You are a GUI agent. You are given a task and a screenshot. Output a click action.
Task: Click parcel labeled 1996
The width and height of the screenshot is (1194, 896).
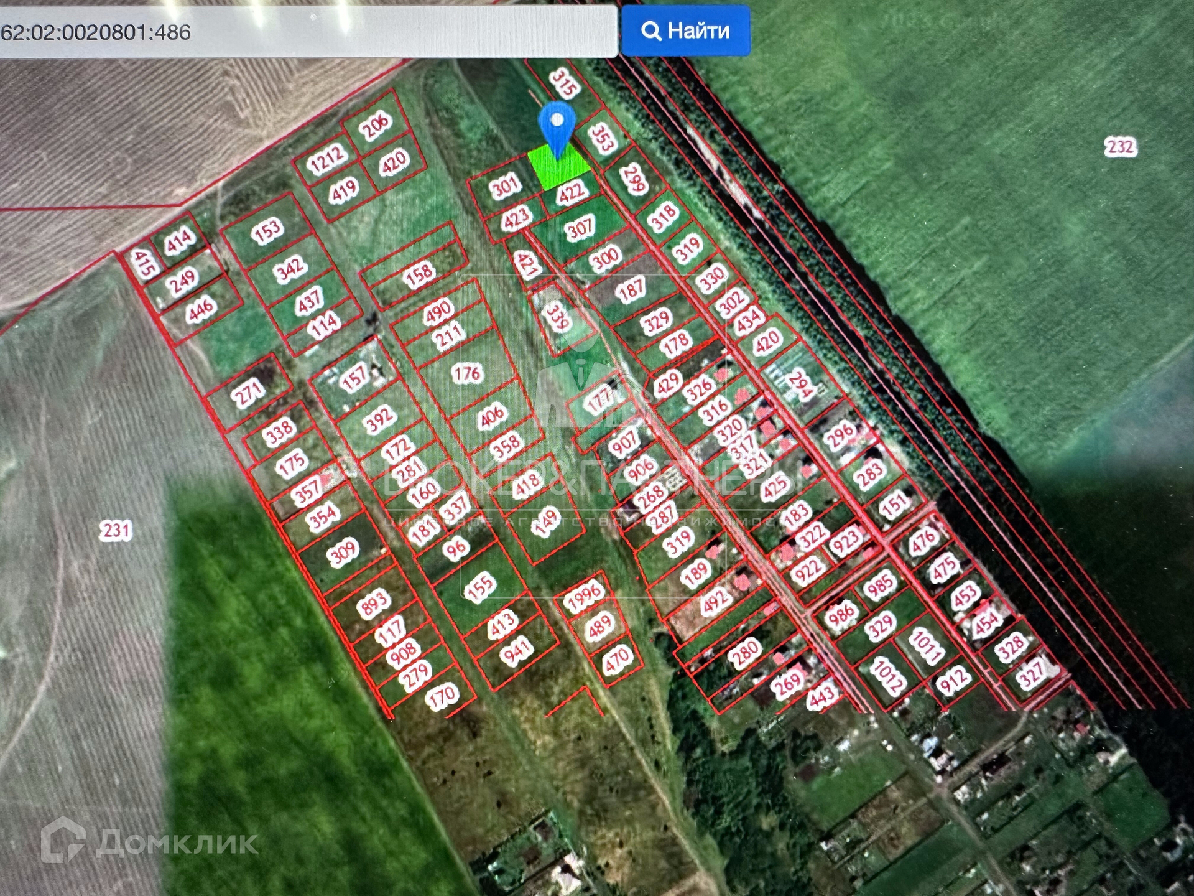(583, 595)
